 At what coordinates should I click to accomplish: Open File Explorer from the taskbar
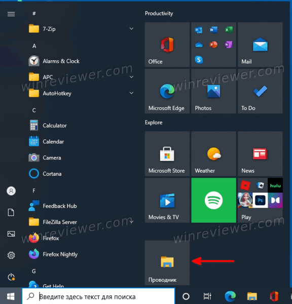tap(252, 296)
